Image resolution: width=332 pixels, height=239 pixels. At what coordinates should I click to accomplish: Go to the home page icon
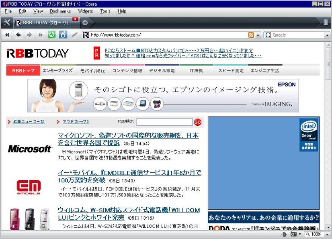tap(63, 35)
